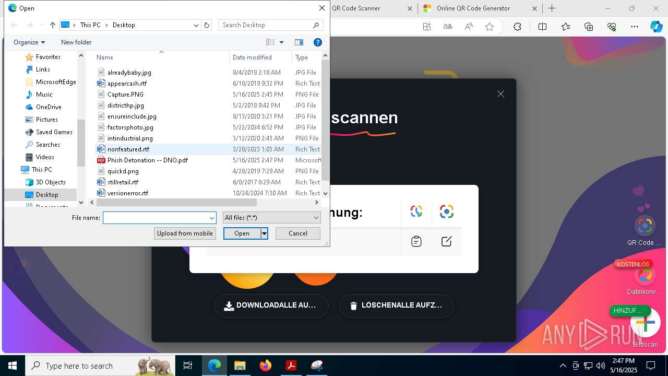
Task: Click the navigation tree scrollbar
Action: point(81,143)
